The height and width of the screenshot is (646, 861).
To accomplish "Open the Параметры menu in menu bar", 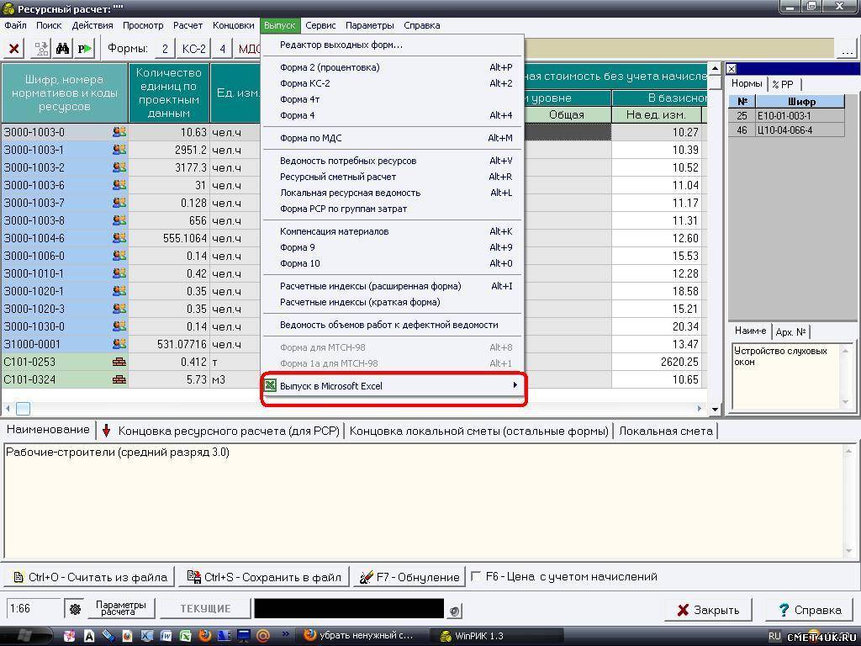I will coord(369,25).
